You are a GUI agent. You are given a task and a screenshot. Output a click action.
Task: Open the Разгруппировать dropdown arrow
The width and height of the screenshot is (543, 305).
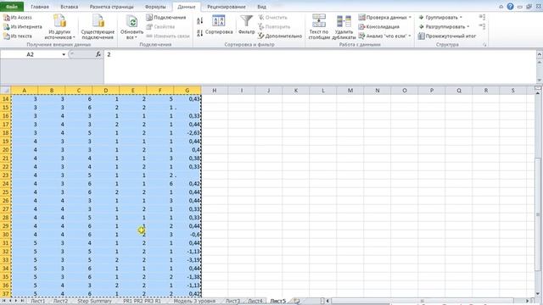click(x=467, y=26)
